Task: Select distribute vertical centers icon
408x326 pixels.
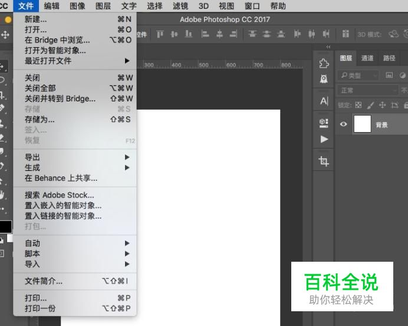Action: 266,34
